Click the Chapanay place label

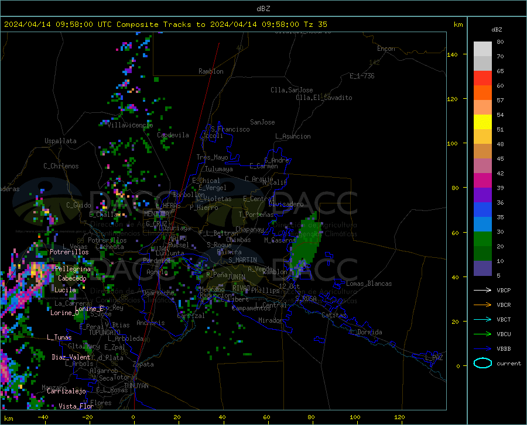(x=249, y=229)
